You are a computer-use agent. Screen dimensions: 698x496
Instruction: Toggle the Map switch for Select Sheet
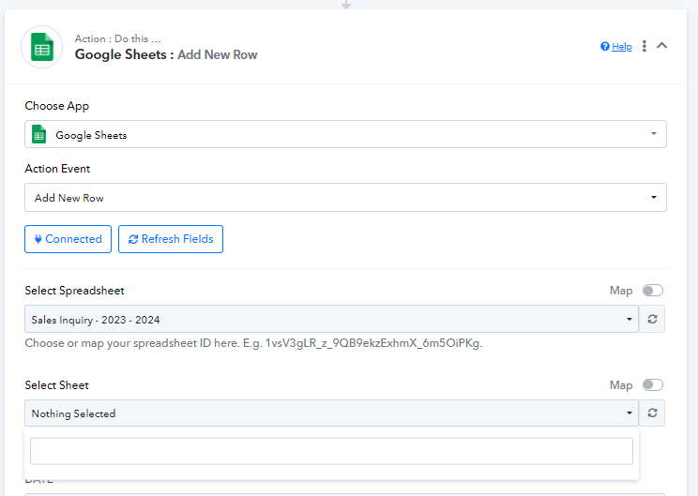653,384
